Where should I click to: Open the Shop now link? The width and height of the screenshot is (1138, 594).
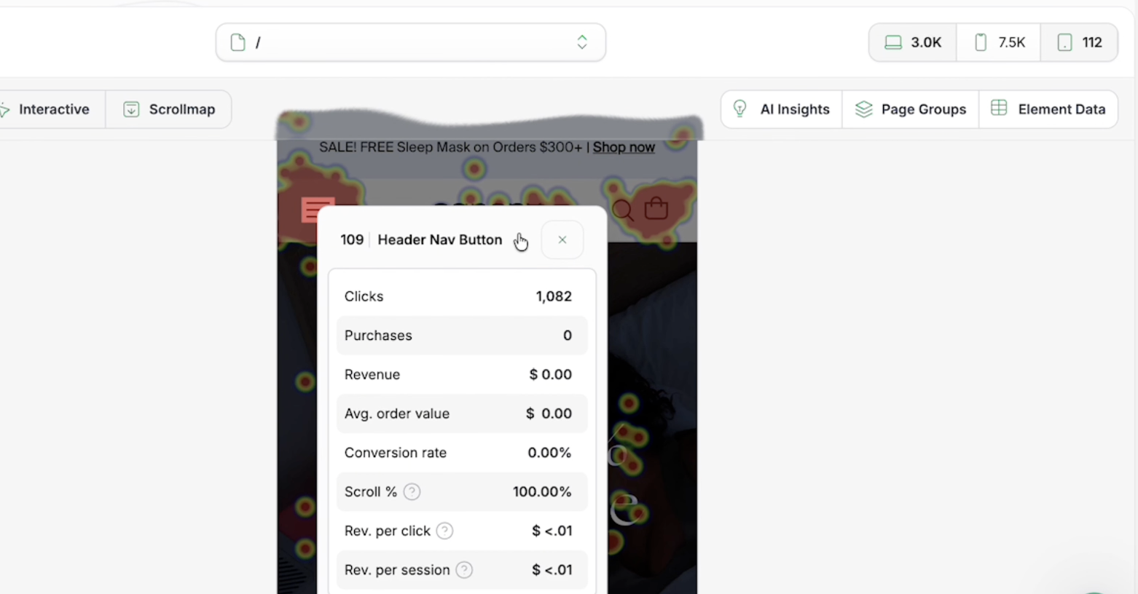tap(624, 147)
